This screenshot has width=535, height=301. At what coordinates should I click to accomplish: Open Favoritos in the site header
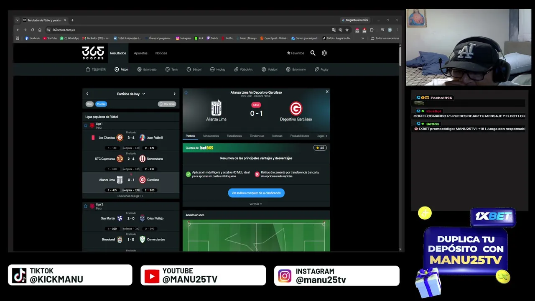click(x=296, y=53)
